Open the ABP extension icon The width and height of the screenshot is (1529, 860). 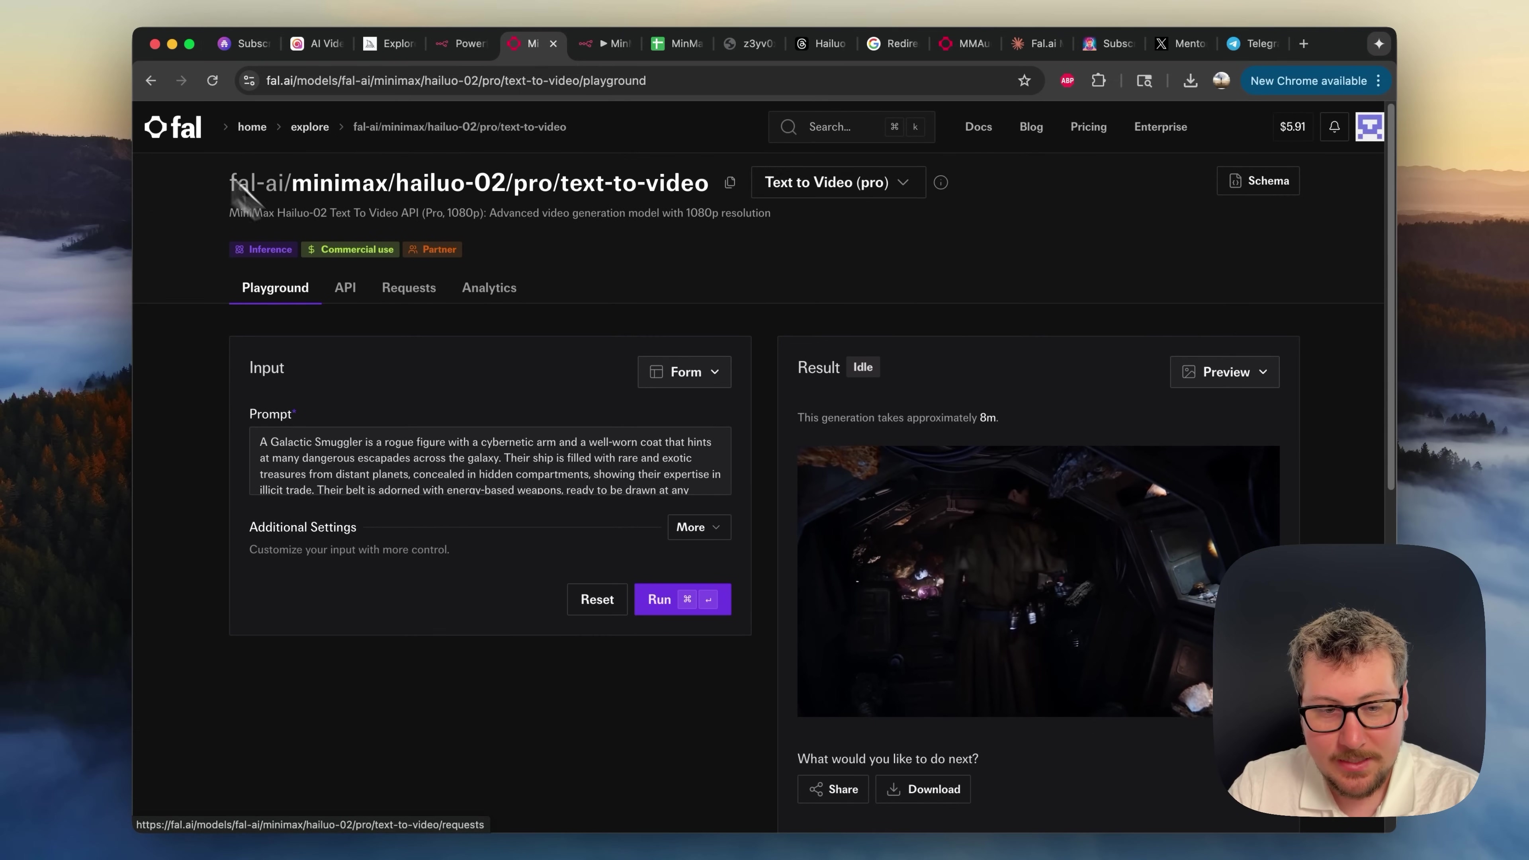click(x=1067, y=81)
